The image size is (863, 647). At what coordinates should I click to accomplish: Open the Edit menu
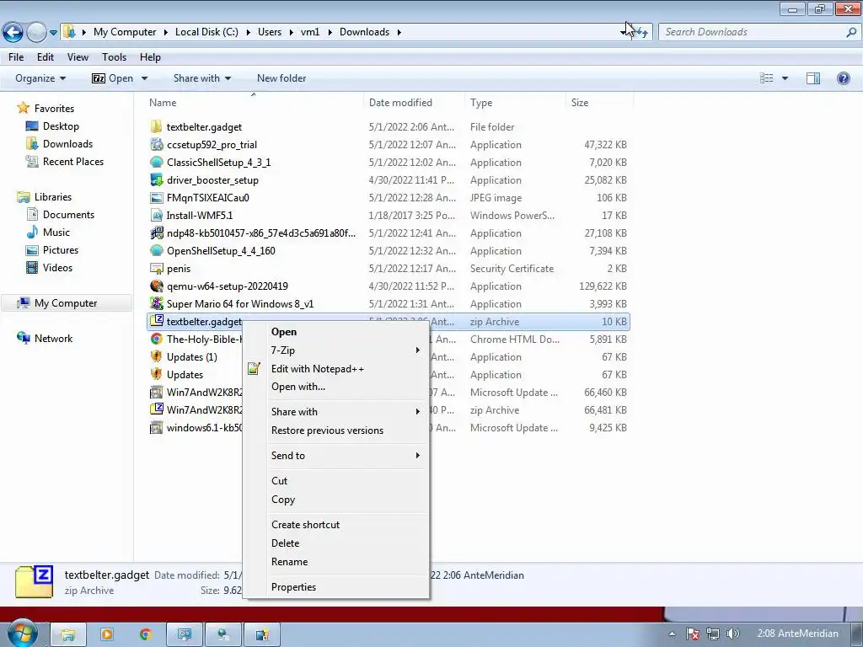[46, 57]
